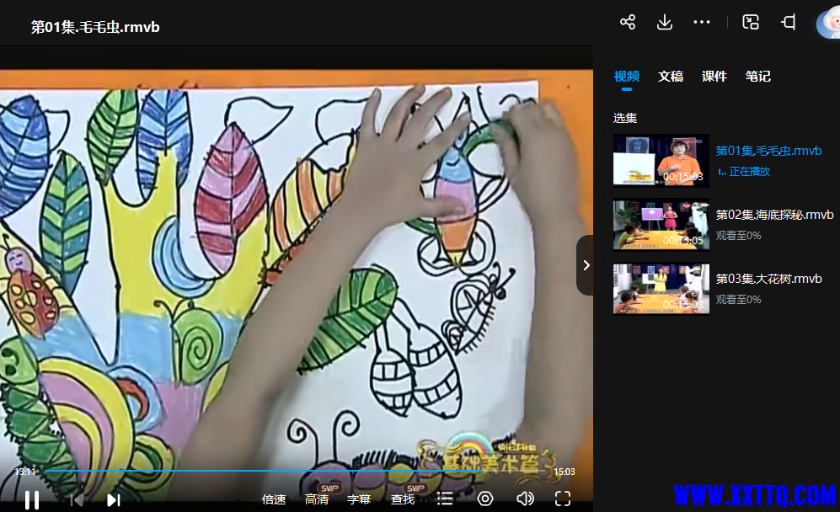The width and height of the screenshot is (840, 512).
Task: Switch to the 笔记 tab
Action: click(758, 76)
